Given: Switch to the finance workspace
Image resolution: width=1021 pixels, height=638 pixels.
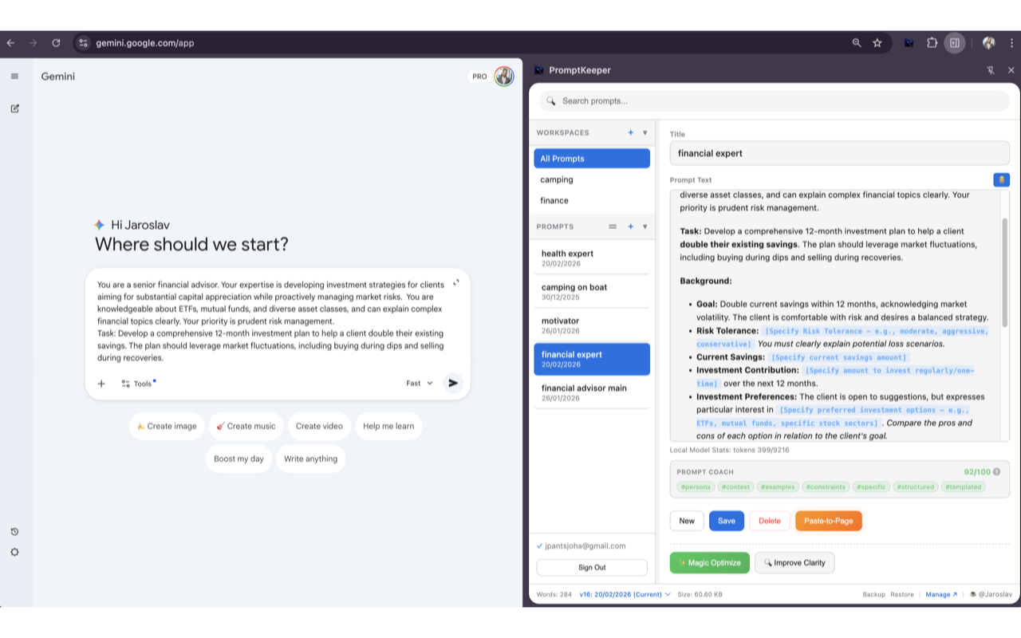Looking at the screenshot, I should tap(592, 200).
